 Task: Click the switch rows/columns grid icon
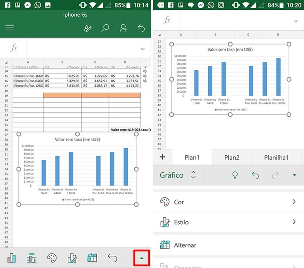[92, 257]
